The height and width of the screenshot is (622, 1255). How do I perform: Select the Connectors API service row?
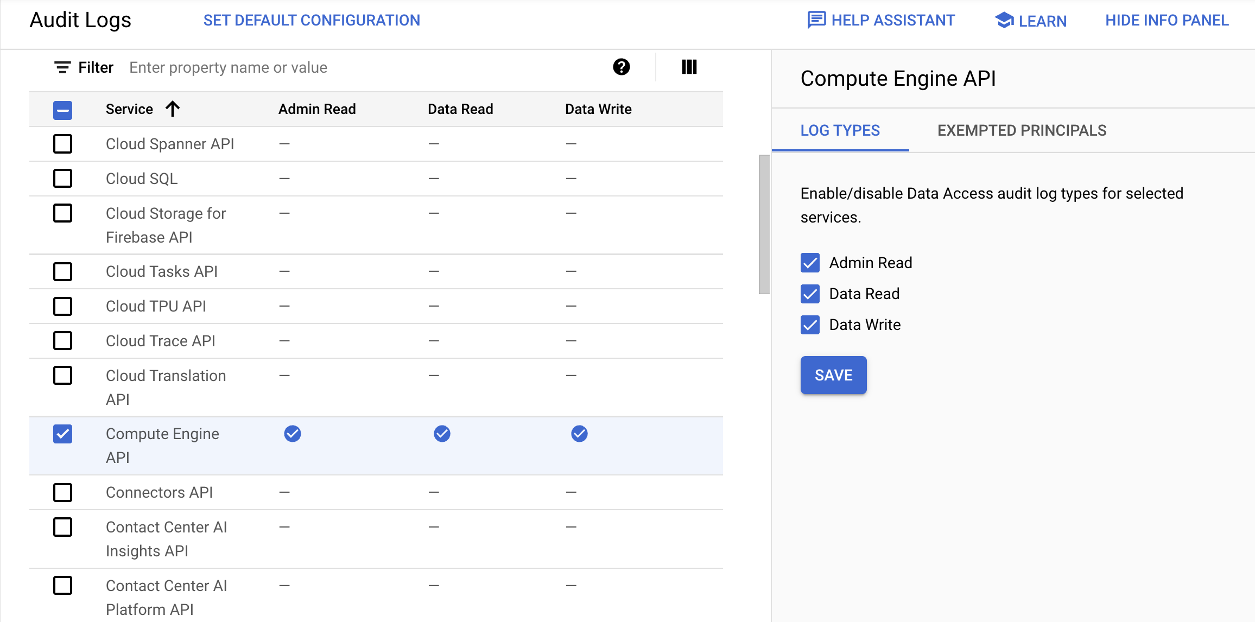tap(62, 492)
